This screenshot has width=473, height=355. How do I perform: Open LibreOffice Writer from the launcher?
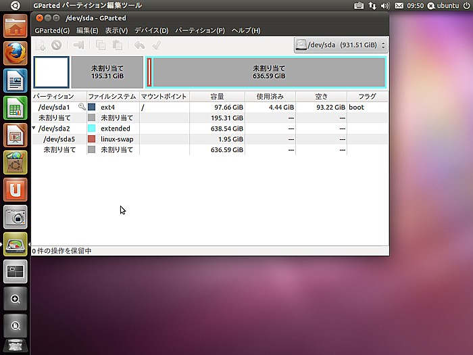click(16, 80)
